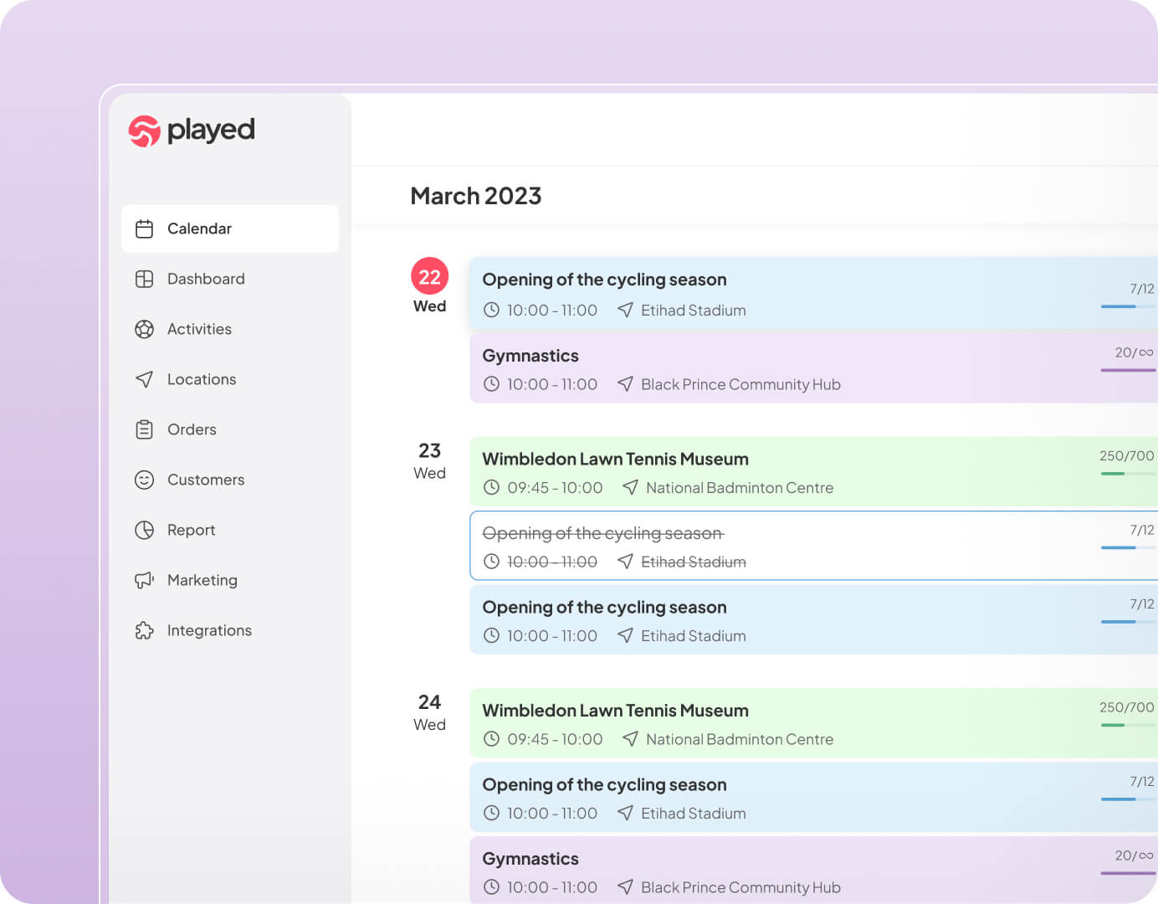Click the Customers smiley face icon

click(x=144, y=480)
